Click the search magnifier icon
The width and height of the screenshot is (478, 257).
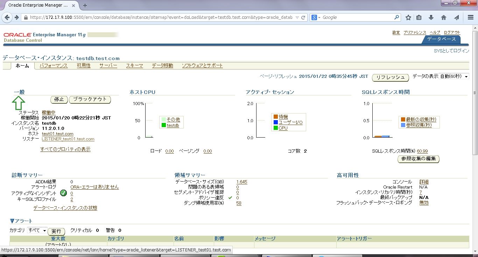point(396,17)
